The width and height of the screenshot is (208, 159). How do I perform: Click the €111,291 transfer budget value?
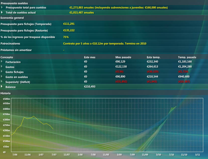coord(69,24)
